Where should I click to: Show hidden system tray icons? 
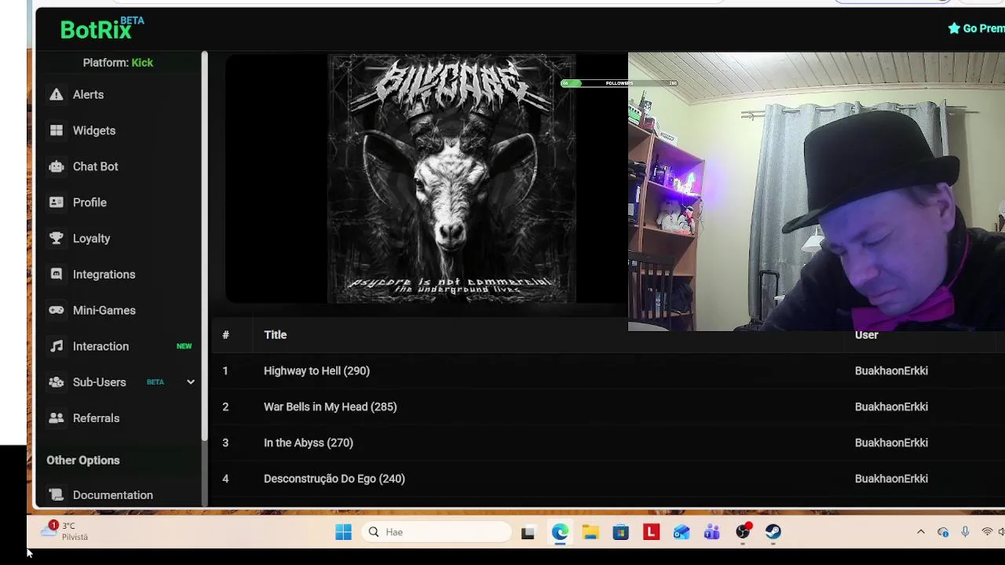point(921,532)
